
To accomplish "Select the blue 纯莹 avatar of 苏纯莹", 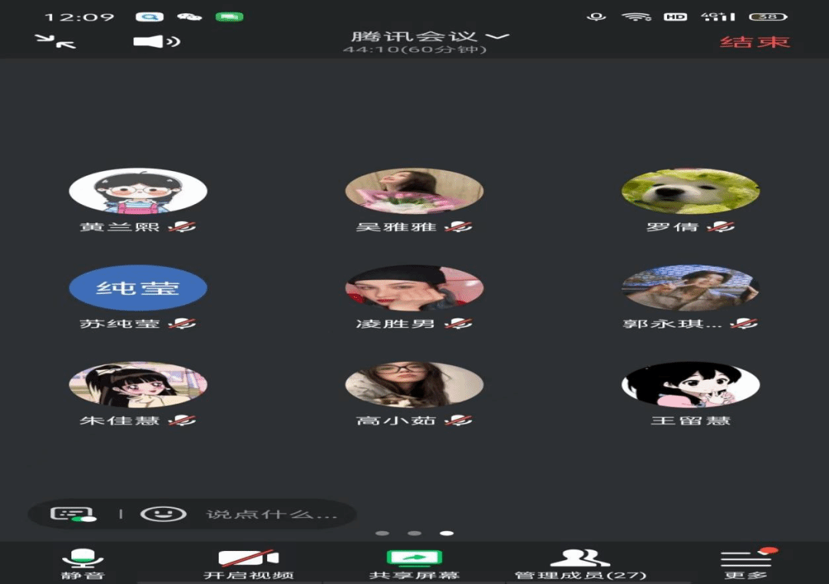I will (x=138, y=289).
